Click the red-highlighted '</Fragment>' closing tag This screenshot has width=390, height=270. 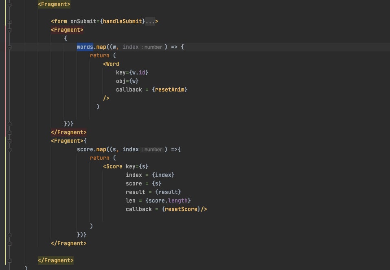(x=69, y=132)
